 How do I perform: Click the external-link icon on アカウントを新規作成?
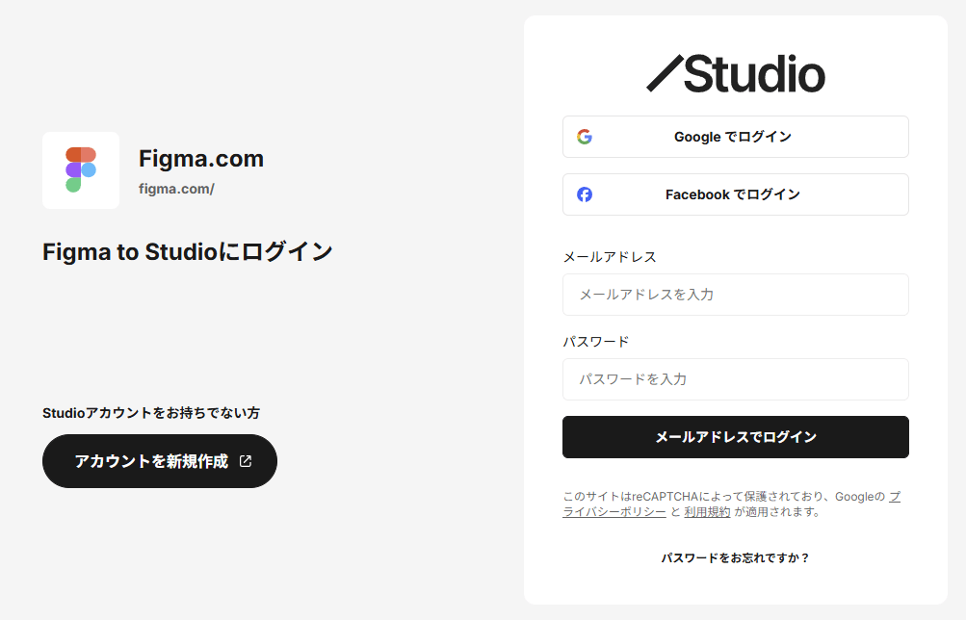coord(246,461)
